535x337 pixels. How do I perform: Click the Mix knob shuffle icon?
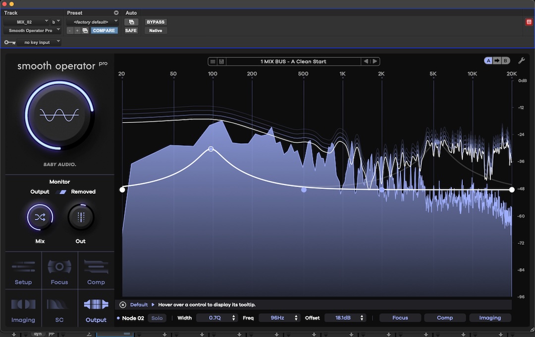(x=40, y=217)
